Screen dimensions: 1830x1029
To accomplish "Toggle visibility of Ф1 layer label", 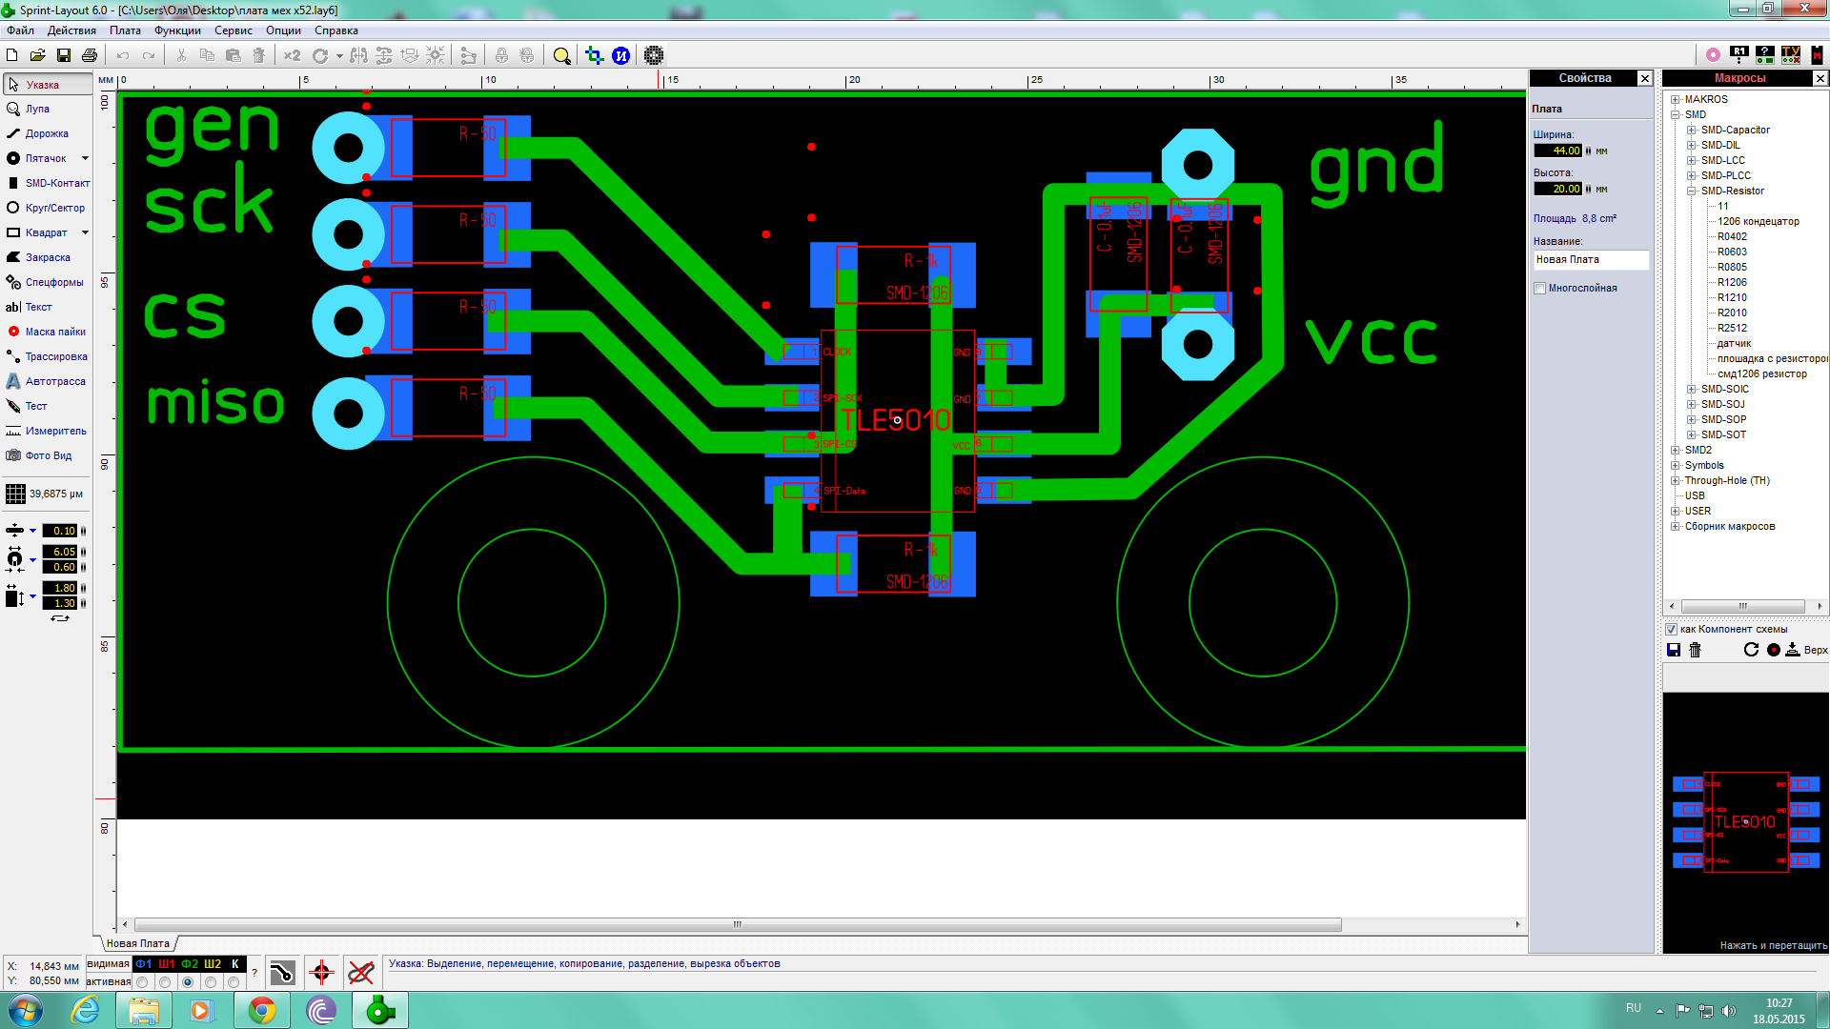I will pos(143,964).
